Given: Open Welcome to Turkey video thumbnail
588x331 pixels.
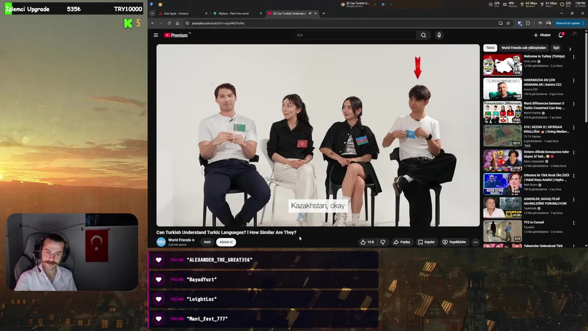Looking at the screenshot, I should click(x=502, y=65).
